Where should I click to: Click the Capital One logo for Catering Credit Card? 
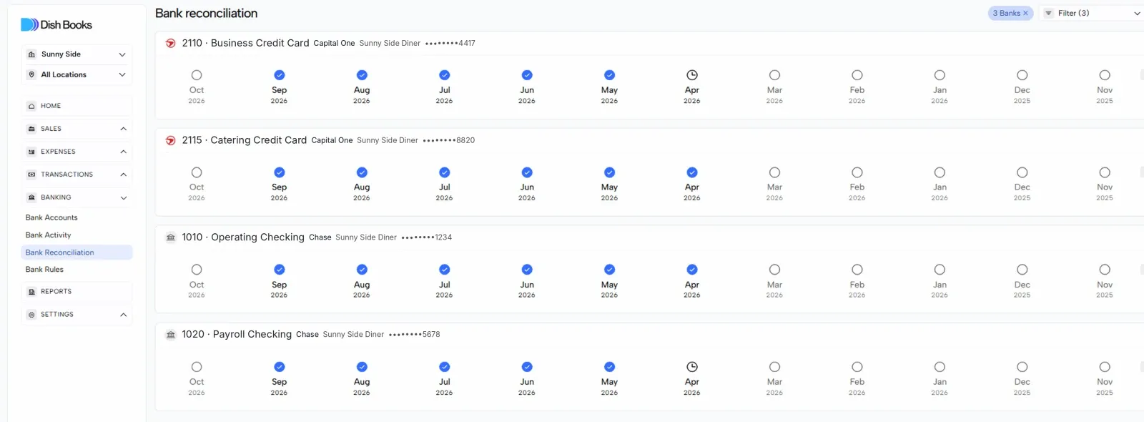click(x=171, y=140)
